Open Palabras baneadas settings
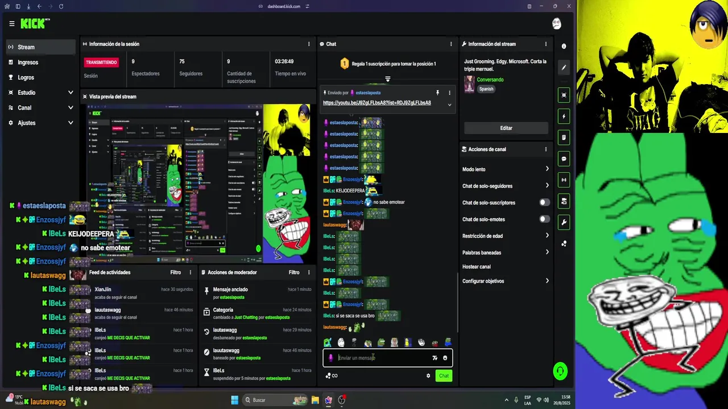728x409 pixels. [506, 252]
